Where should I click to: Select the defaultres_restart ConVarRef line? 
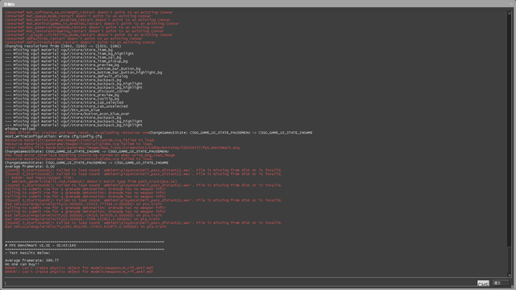tap(73, 39)
